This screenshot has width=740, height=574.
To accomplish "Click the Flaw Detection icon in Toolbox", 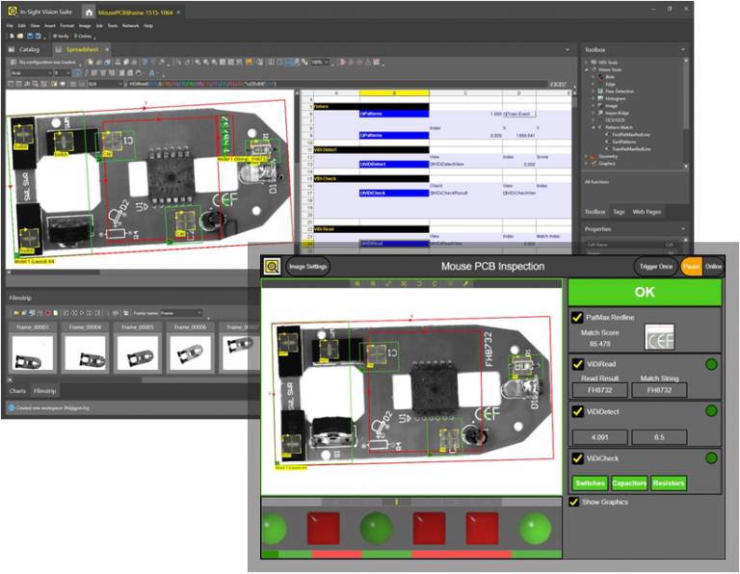I will [601, 91].
